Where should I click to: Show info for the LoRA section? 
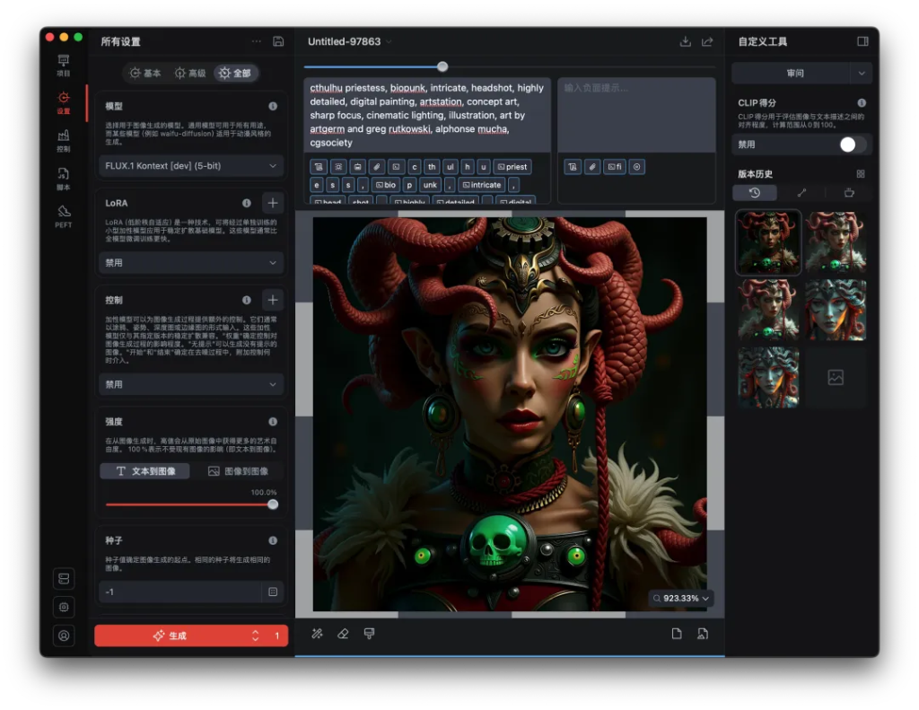[247, 203]
